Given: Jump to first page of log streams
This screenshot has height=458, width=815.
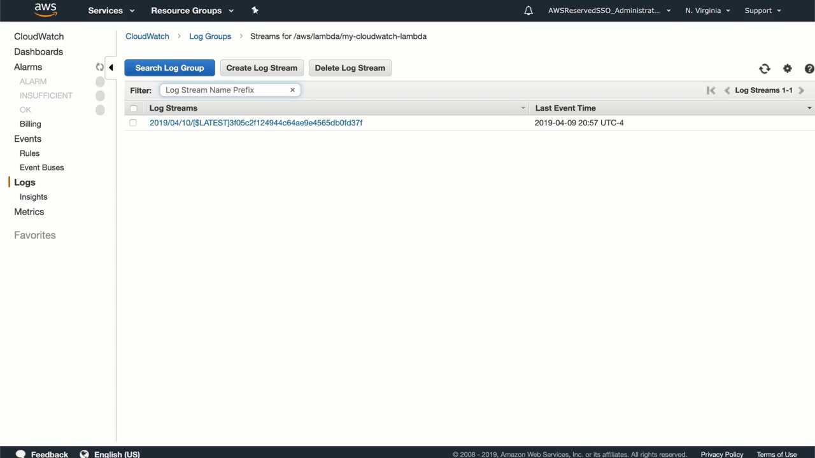Looking at the screenshot, I should coord(711,90).
